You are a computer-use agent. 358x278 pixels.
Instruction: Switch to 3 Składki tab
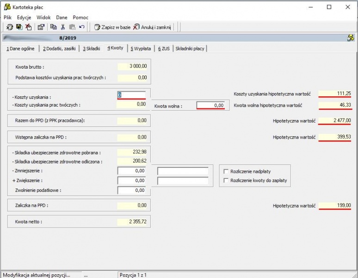91,49
